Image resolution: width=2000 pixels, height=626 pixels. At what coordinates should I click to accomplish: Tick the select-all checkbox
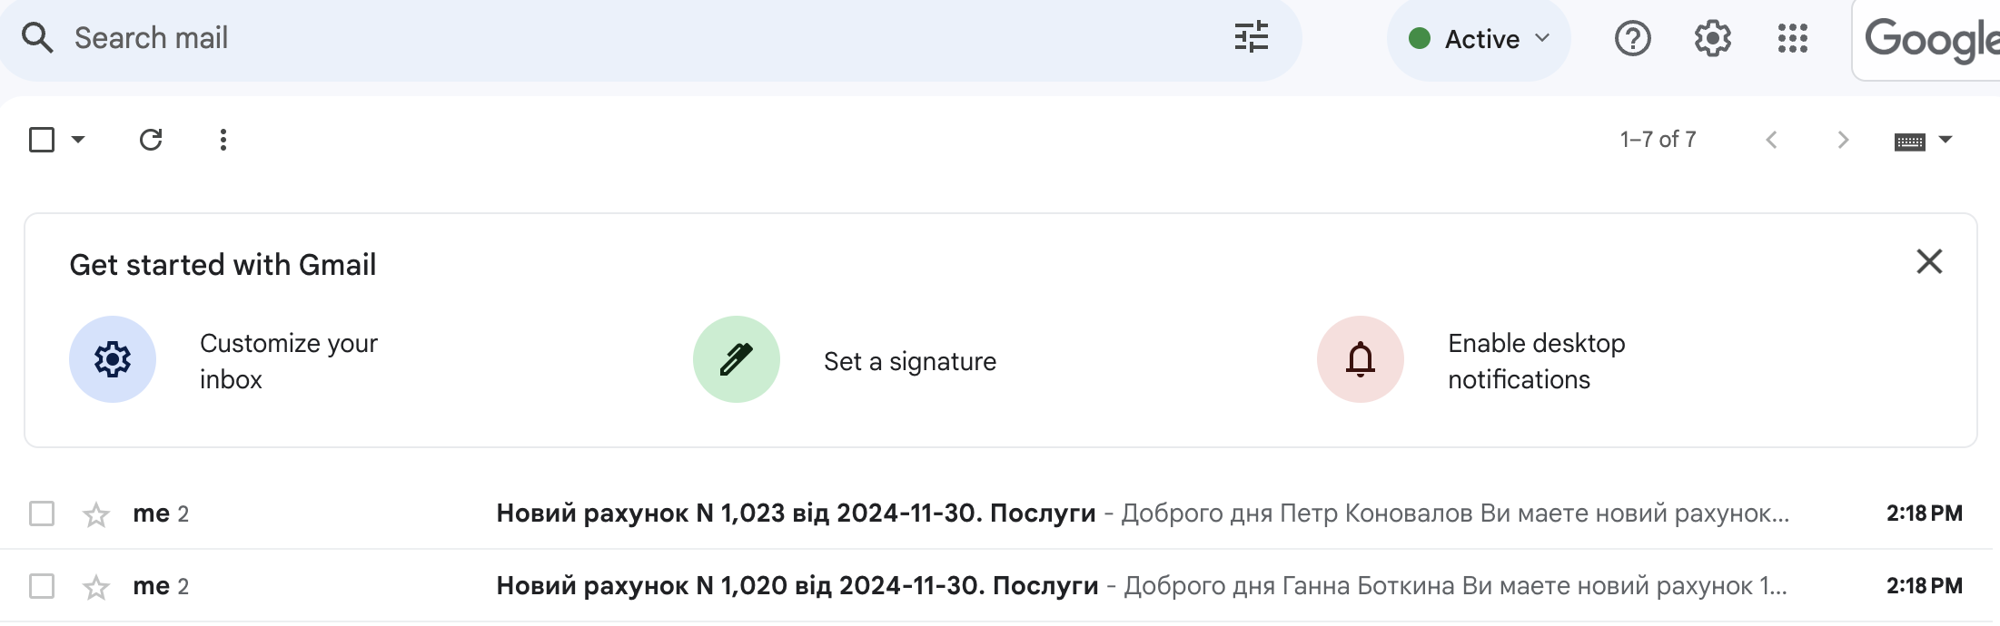42,140
